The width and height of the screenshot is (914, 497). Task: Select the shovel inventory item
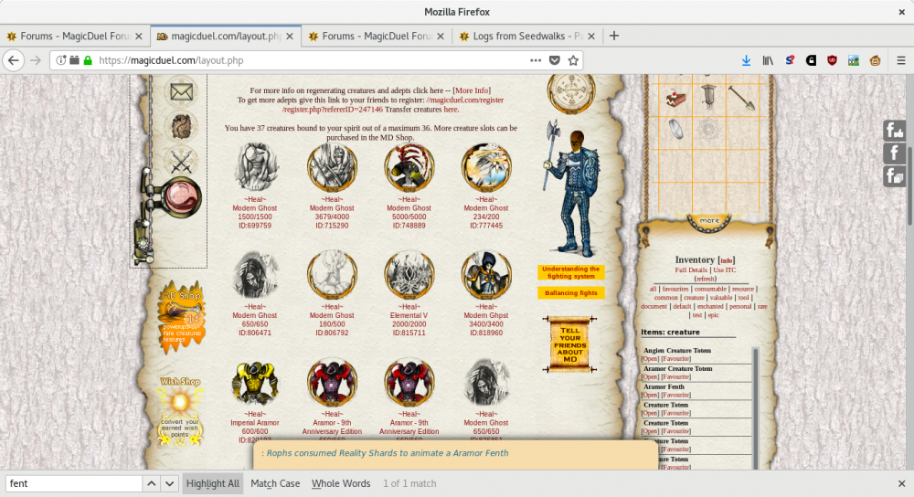pos(741,98)
